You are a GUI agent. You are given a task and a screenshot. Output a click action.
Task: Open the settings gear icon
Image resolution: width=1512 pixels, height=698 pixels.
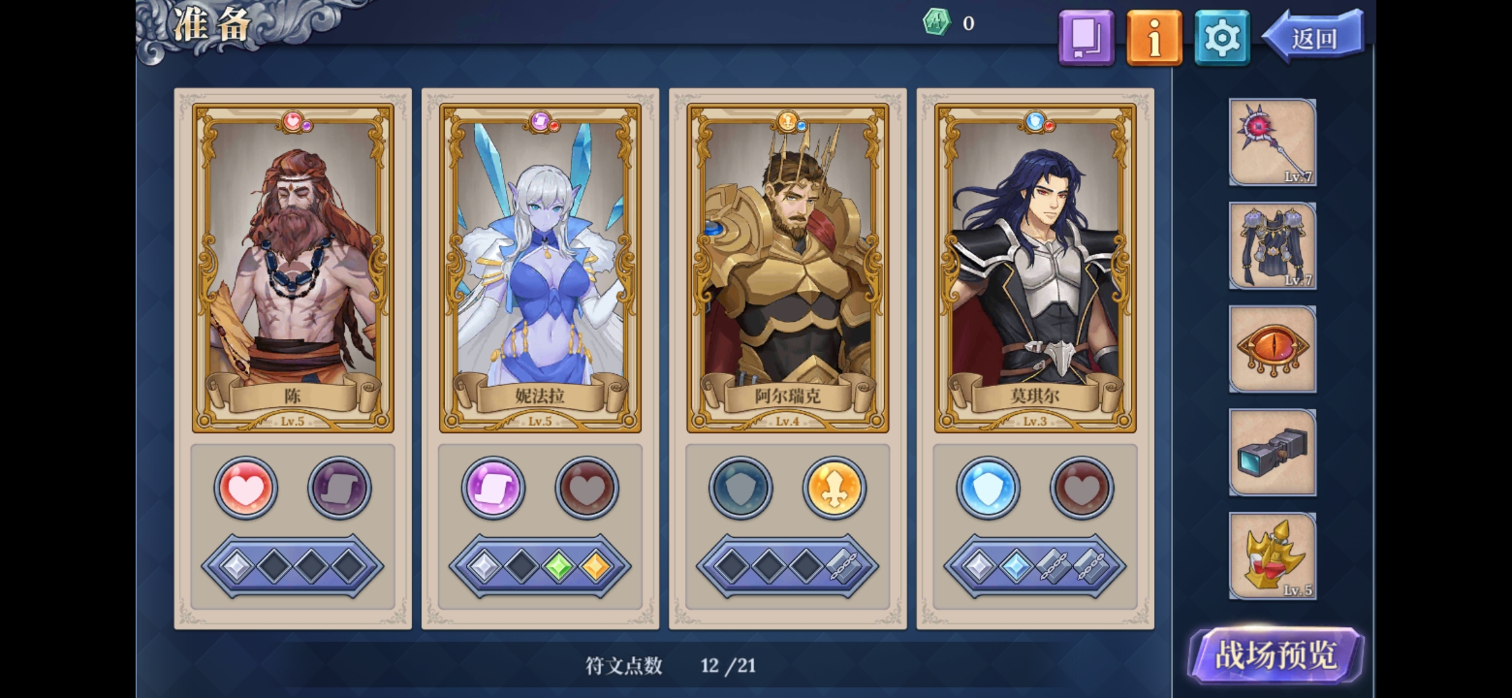point(1222,37)
